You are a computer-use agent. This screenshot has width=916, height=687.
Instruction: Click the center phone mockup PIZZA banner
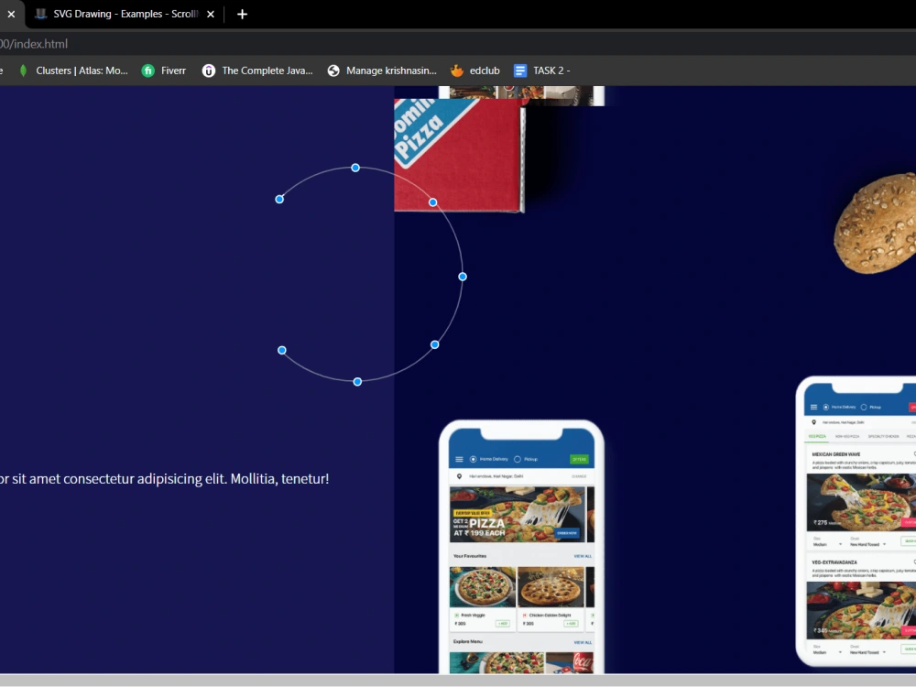[518, 515]
